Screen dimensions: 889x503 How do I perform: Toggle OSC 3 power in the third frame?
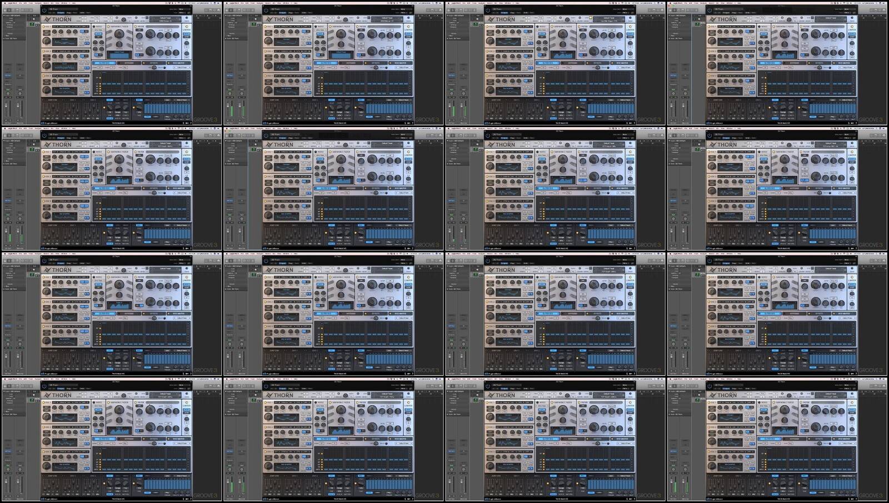tap(488, 76)
